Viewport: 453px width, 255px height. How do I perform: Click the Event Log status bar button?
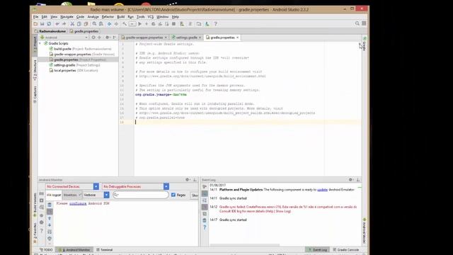(318, 250)
